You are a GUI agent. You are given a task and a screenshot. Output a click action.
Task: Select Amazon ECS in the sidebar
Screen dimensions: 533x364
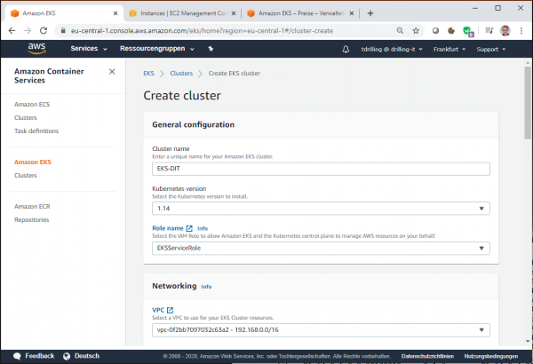point(32,105)
